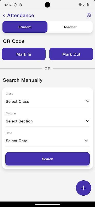This screenshot has width=95, height=207.
Task: Tap the Select Section field text
Action: [x=19, y=121]
